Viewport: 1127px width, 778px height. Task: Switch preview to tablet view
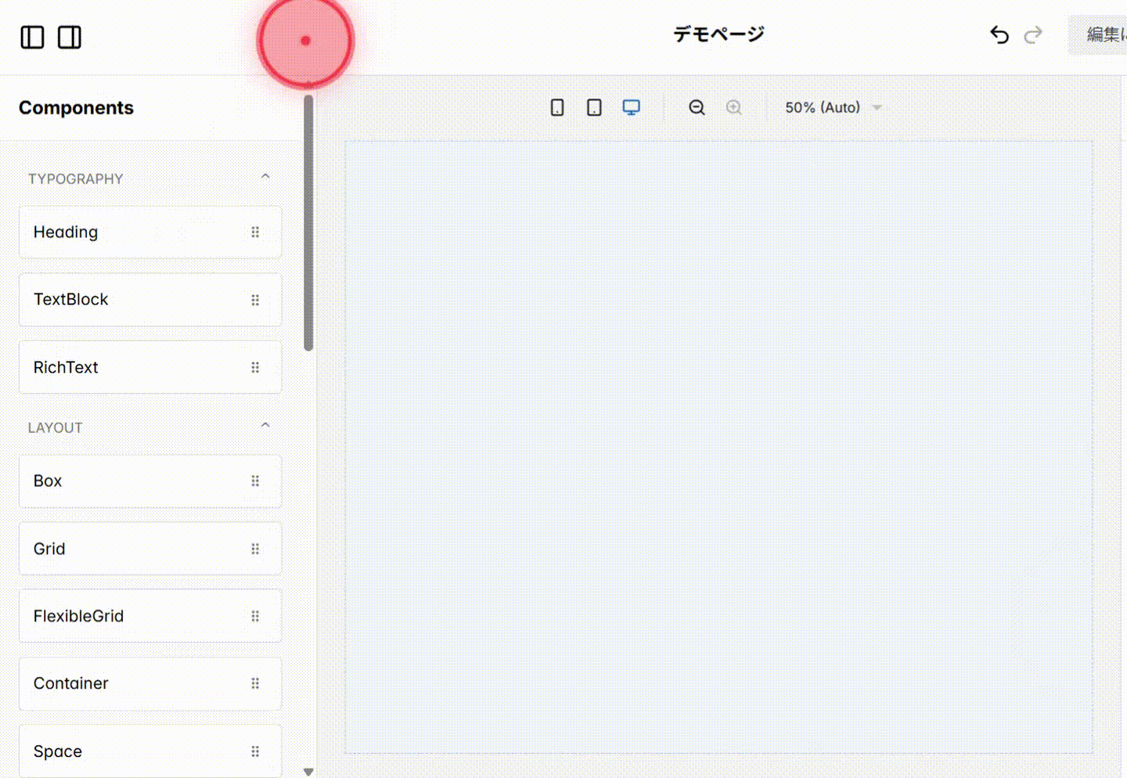tap(594, 107)
